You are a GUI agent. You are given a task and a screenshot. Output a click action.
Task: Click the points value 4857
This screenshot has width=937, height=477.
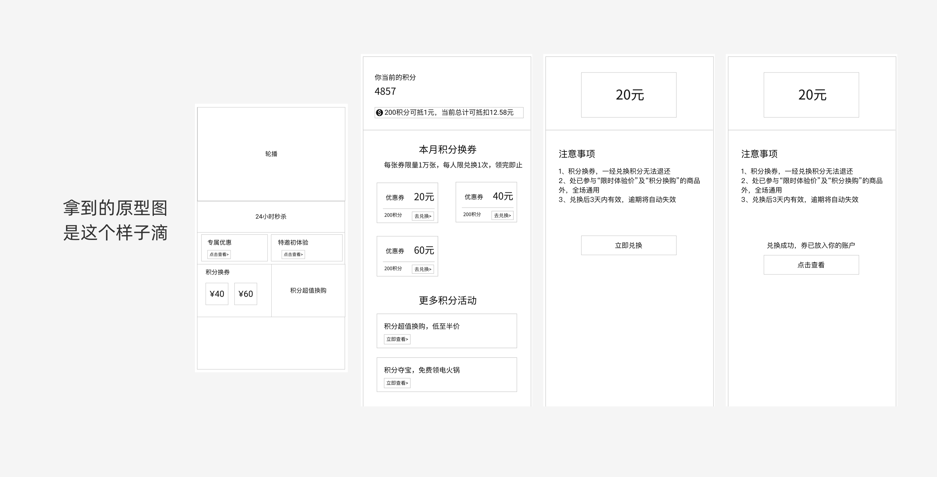385,91
